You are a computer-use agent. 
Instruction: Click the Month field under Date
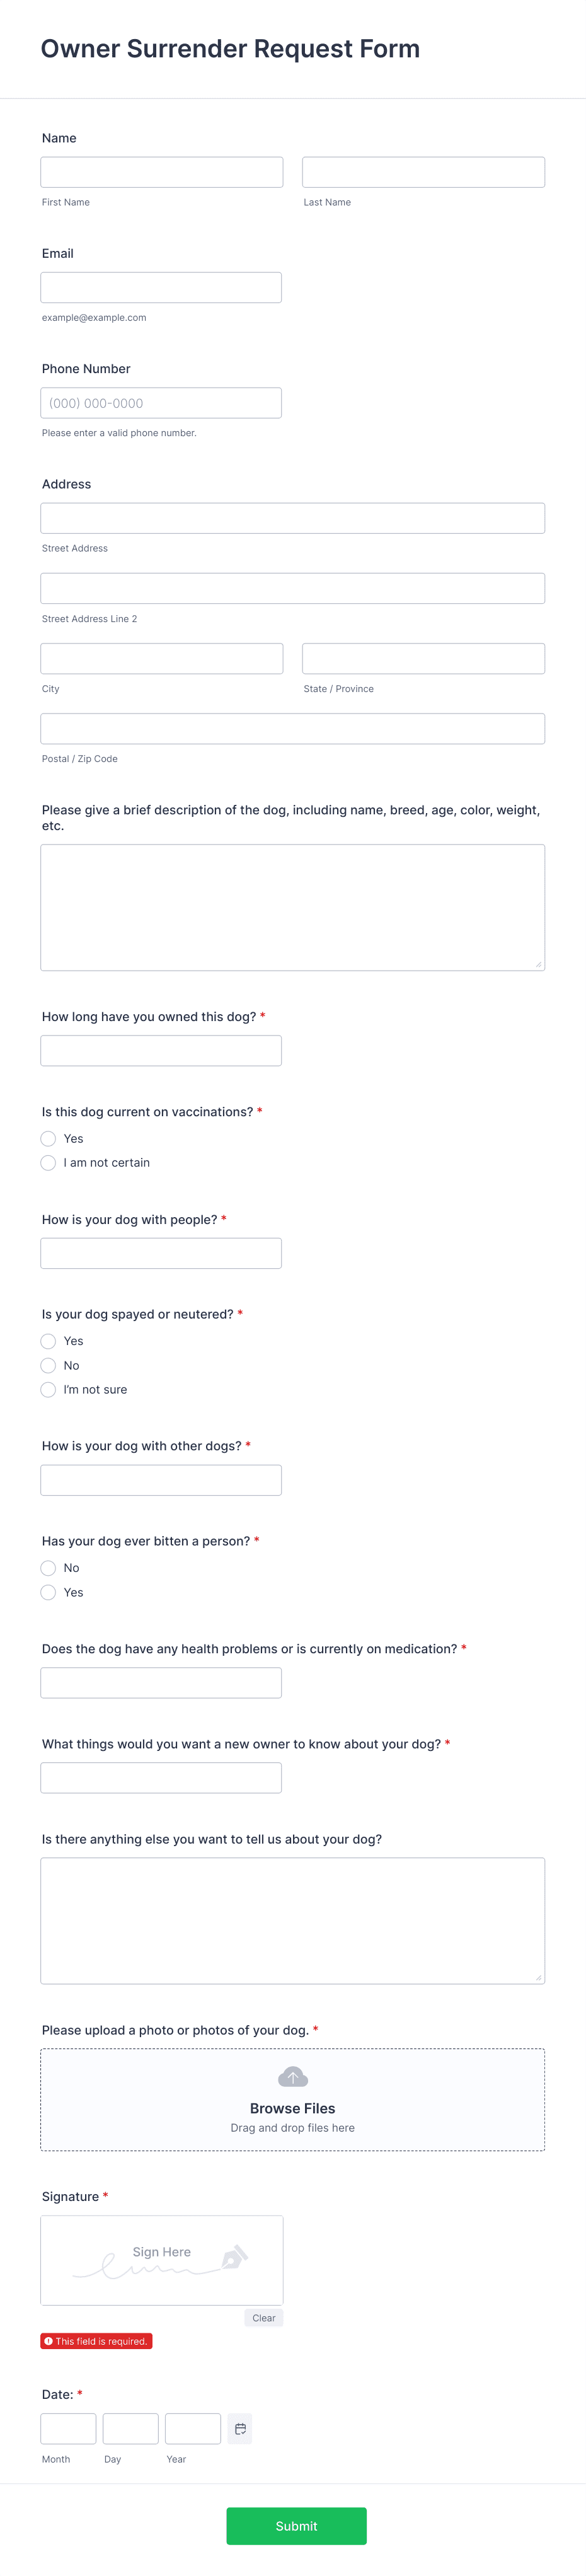click(x=67, y=2427)
